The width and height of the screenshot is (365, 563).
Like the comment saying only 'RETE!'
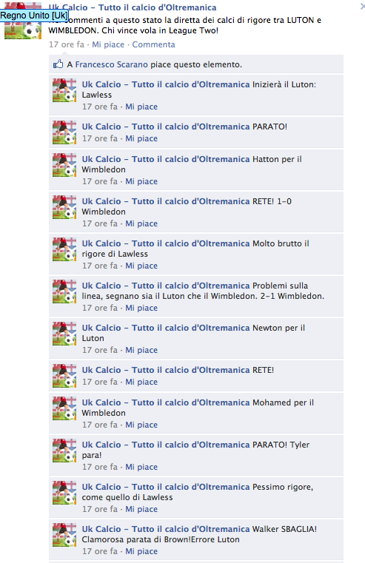click(x=141, y=382)
